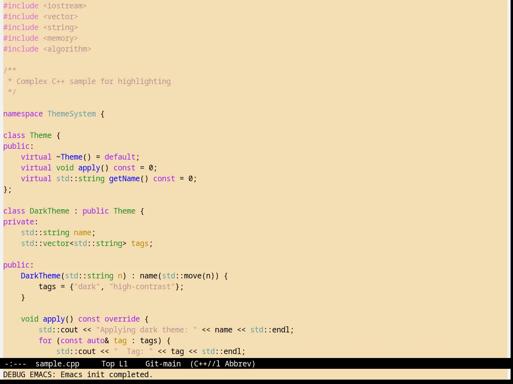Click 'DarkTheme' constructor name
The width and height of the screenshot is (513, 384).
point(40,276)
